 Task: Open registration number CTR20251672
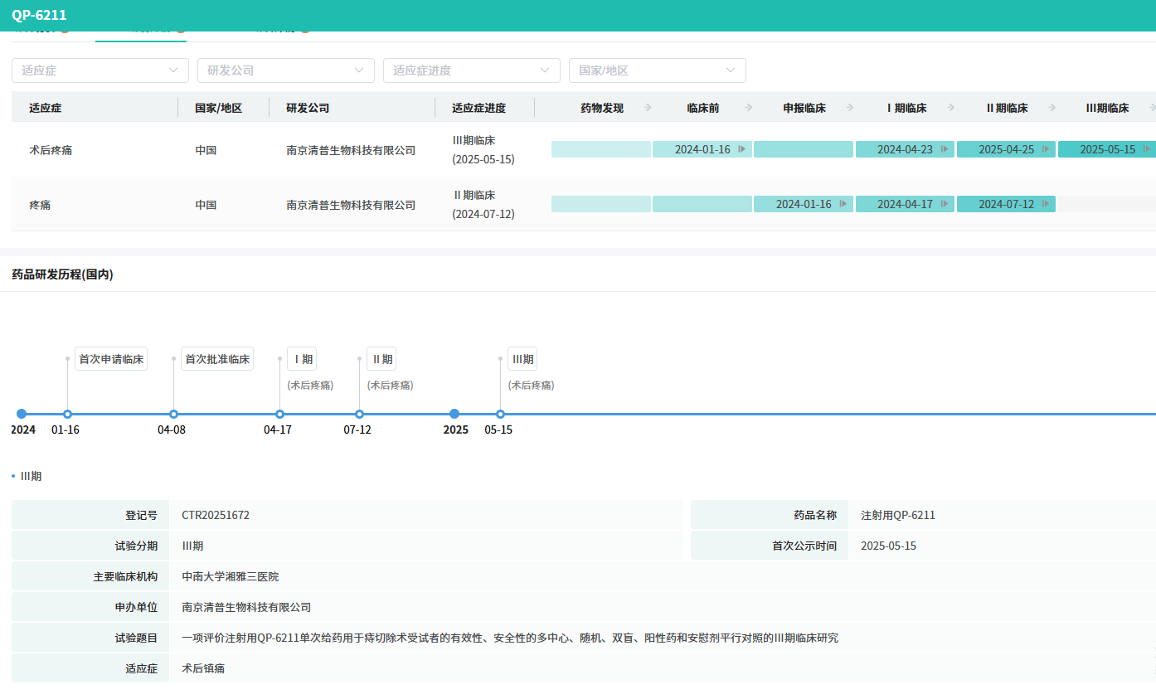coord(216,515)
